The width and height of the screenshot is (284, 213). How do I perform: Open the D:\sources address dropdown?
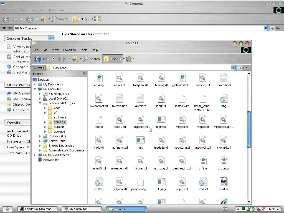pos(233,68)
